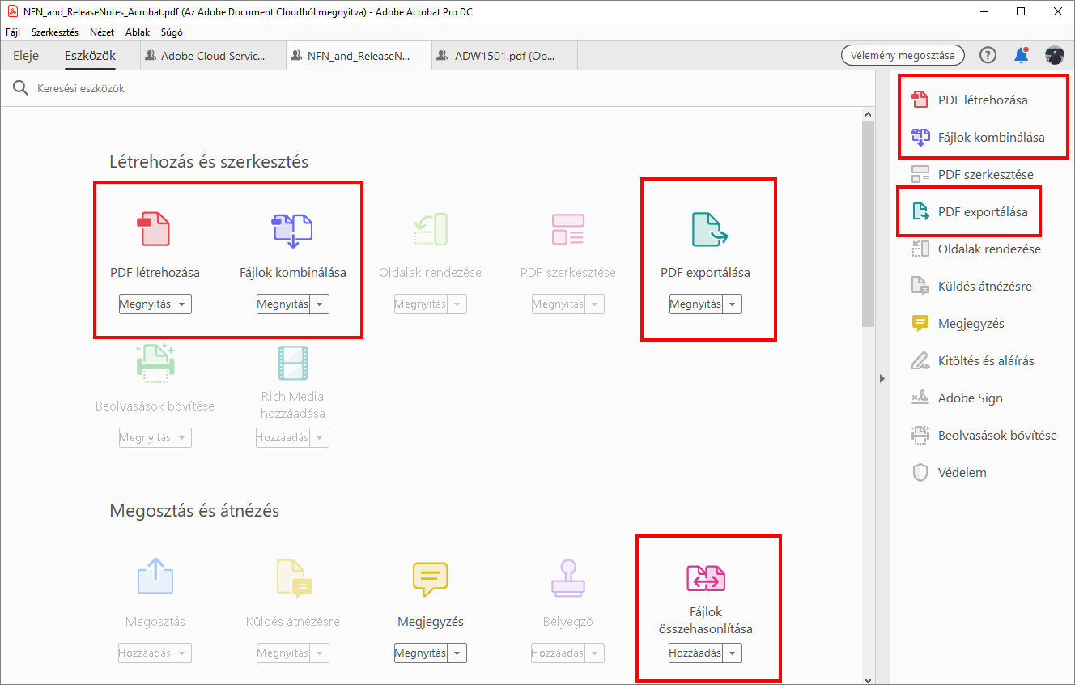
Task: Expand the PDF szerkesztése Megnyitás dropdown arrow
Action: coord(596,304)
